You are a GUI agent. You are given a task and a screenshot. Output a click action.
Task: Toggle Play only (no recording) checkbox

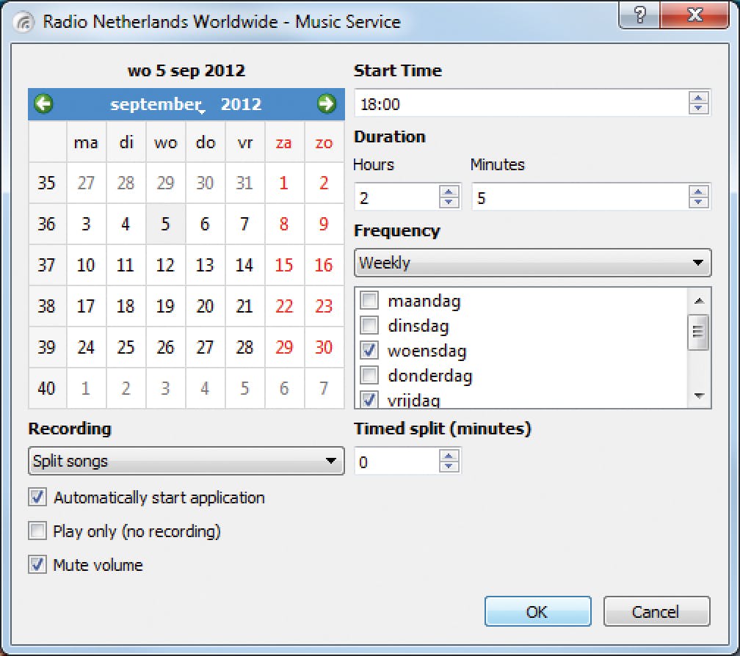(37, 531)
